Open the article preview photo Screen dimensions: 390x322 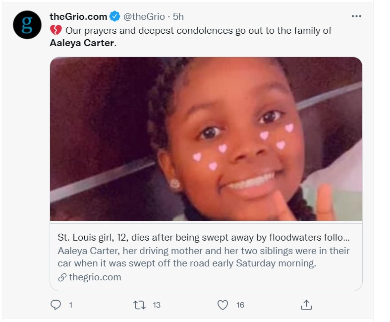[206, 139]
